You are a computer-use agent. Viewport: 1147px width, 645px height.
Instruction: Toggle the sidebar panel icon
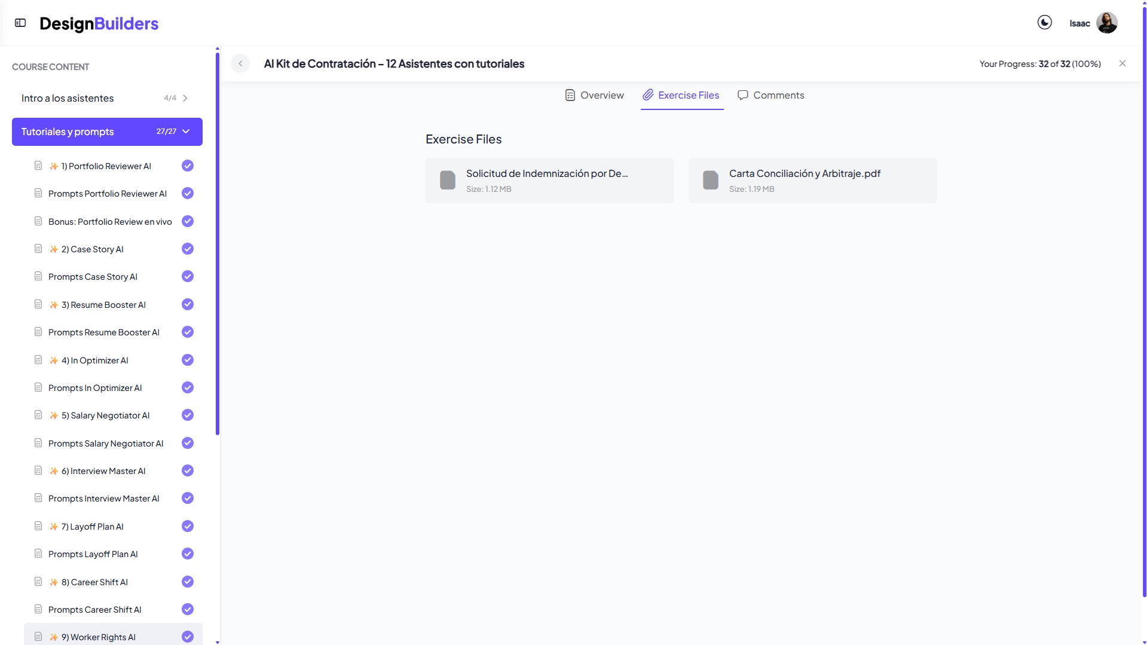point(20,23)
